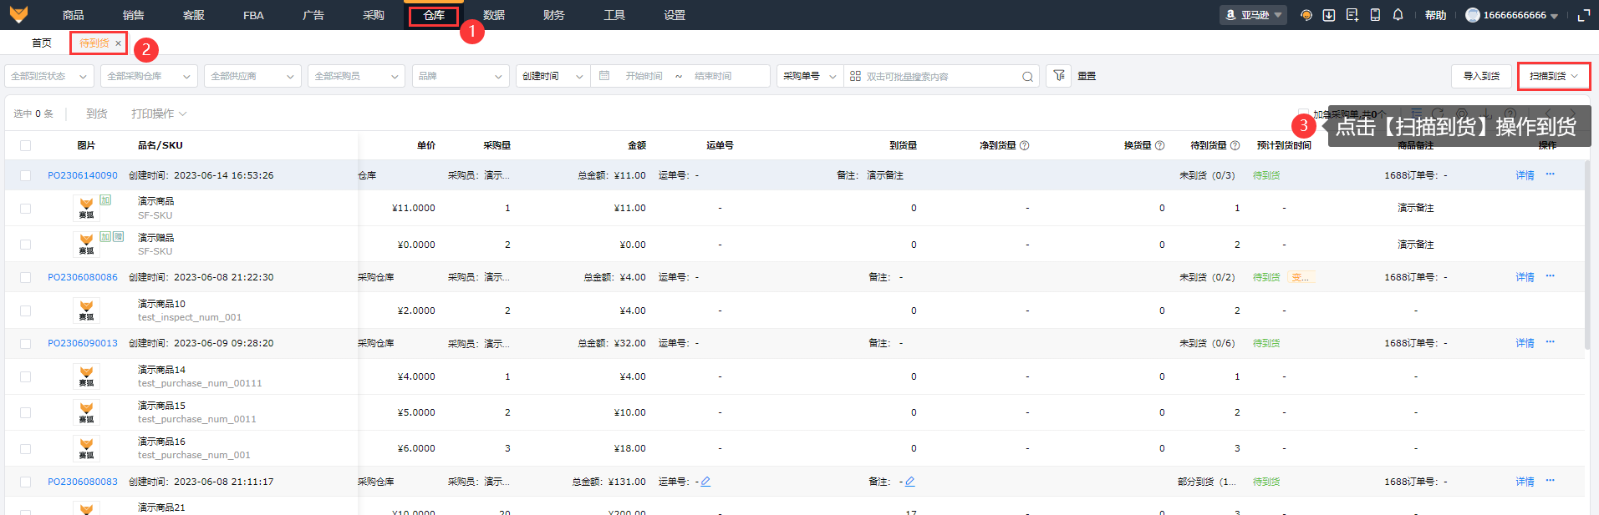This screenshot has height=515, width=1599.
Task: Check the box for order PO2306140090
Action: pos(25,175)
